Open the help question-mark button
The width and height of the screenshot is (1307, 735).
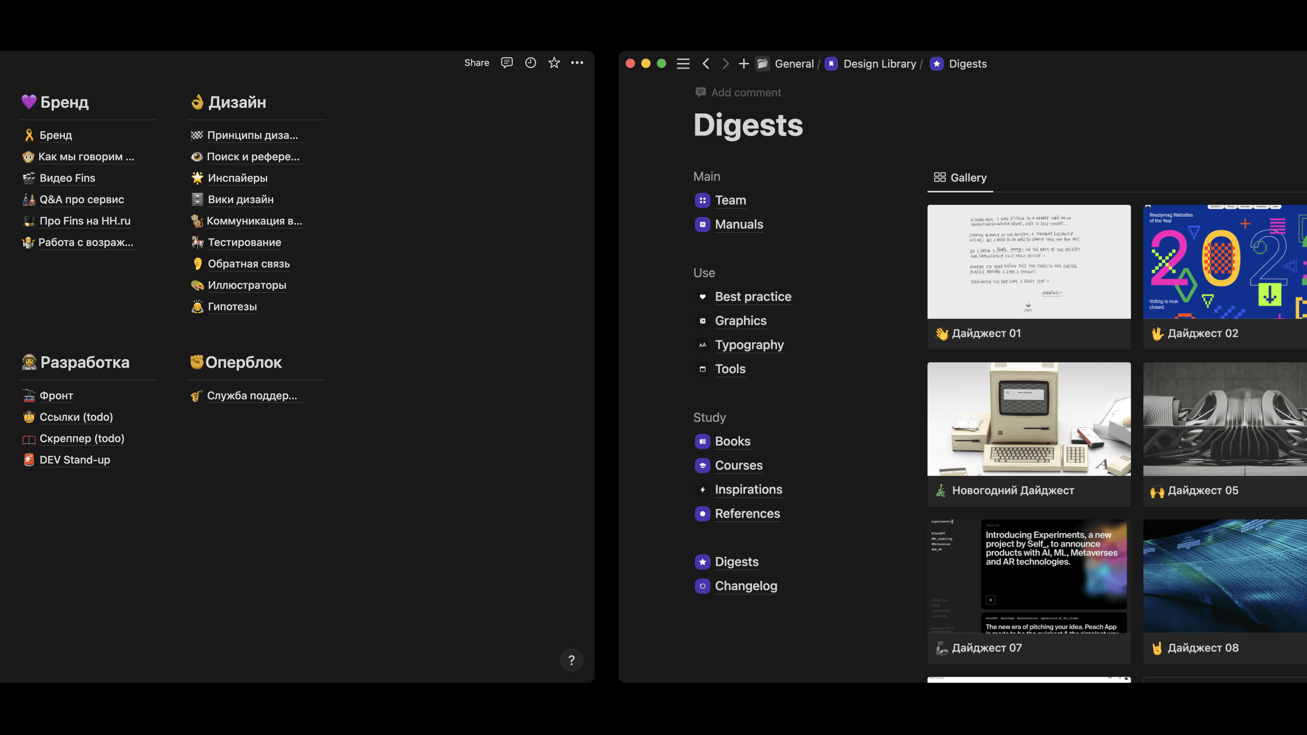pyautogui.click(x=571, y=660)
